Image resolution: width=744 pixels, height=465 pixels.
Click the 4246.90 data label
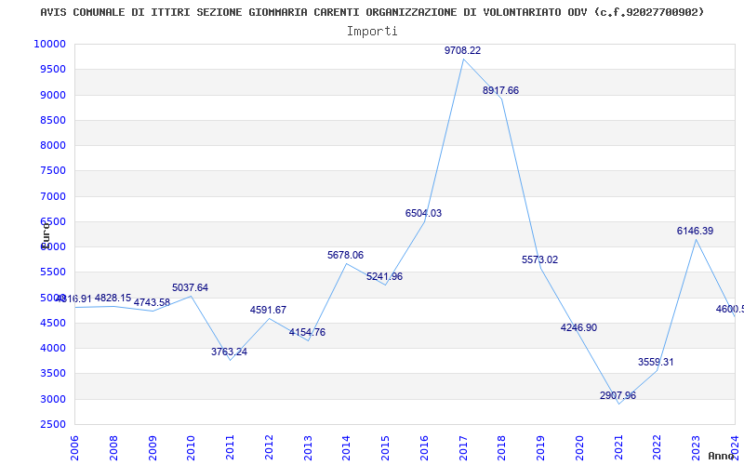pos(578,327)
